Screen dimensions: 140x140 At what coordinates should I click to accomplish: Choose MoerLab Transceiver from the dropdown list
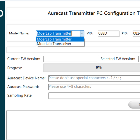click(x=60, y=44)
